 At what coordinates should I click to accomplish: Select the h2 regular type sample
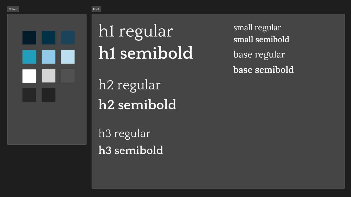tap(129, 85)
